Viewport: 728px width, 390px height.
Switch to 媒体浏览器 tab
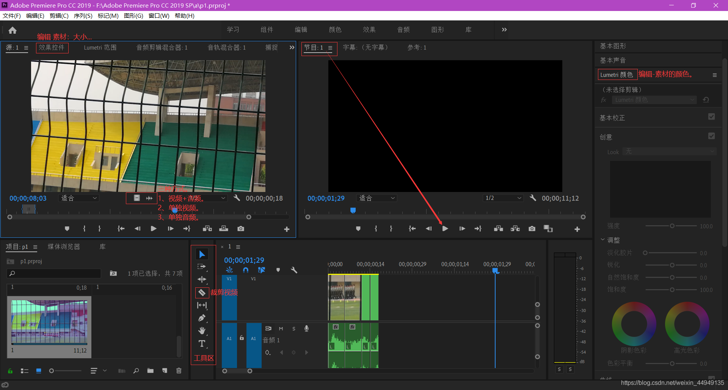[x=64, y=246]
